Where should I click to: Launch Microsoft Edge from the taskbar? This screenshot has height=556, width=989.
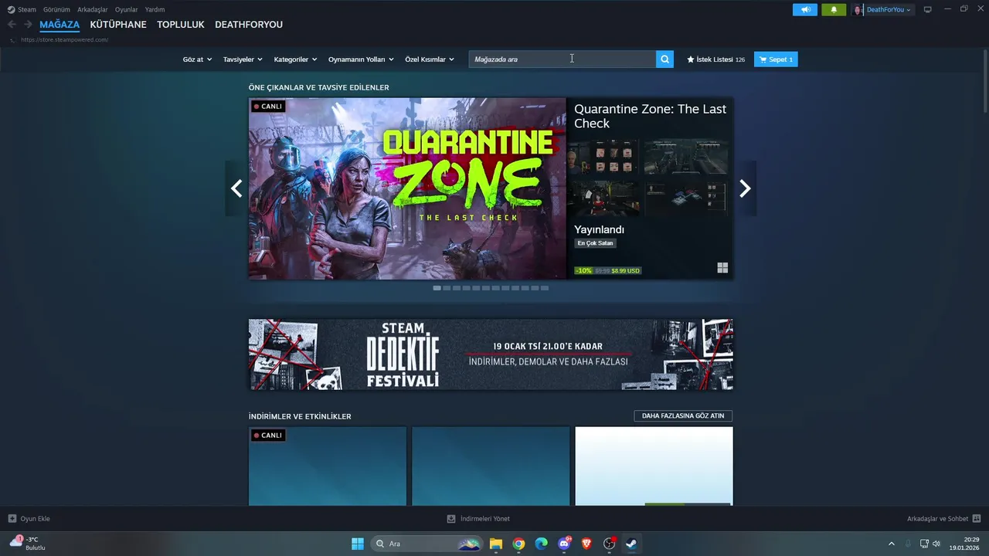point(542,544)
